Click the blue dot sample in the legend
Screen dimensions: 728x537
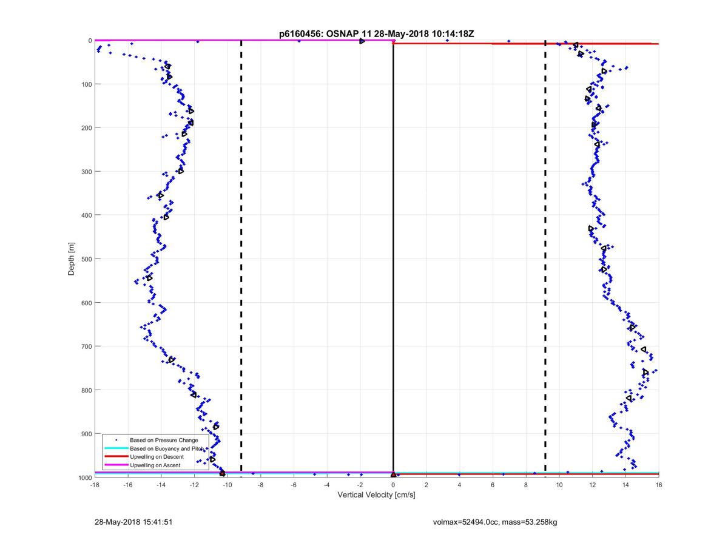(x=116, y=440)
